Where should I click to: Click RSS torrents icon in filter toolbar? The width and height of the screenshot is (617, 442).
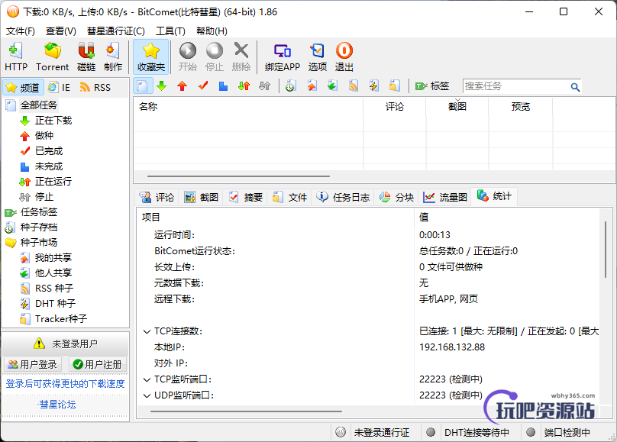354,86
